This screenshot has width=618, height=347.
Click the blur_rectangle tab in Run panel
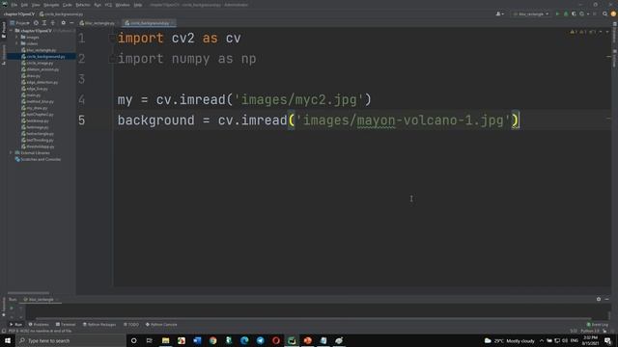[x=40, y=300]
